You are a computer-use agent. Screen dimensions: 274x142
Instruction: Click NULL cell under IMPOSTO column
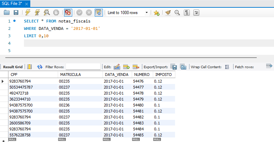tap(157, 140)
